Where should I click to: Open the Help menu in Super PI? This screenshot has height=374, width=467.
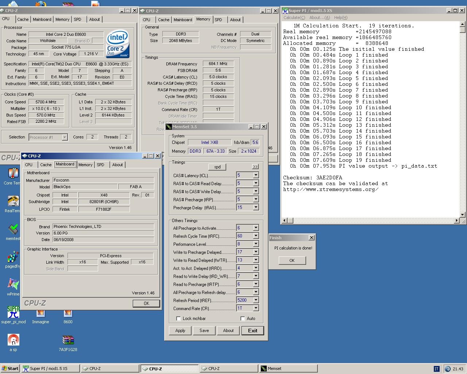pos(341,18)
